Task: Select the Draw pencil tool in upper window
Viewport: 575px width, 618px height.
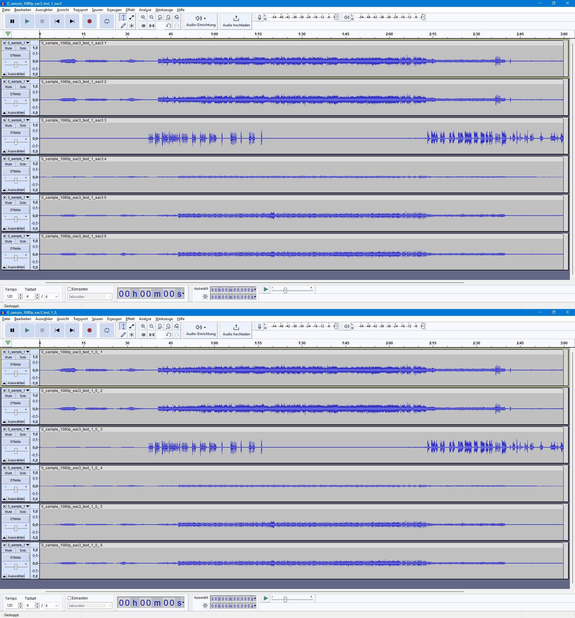Action: point(123,26)
